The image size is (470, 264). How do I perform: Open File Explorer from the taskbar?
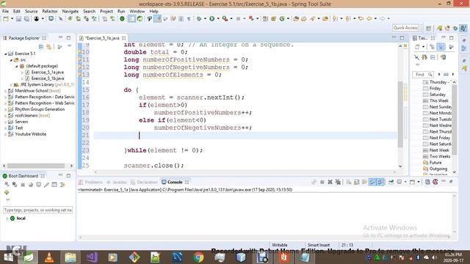(x=70, y=257)
